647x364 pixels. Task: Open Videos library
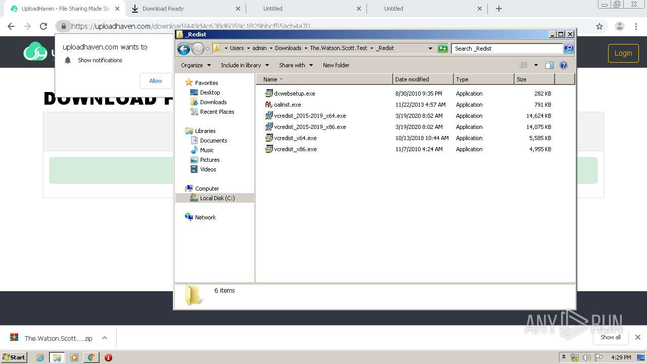pyautogui.click(x=208, y=169)
